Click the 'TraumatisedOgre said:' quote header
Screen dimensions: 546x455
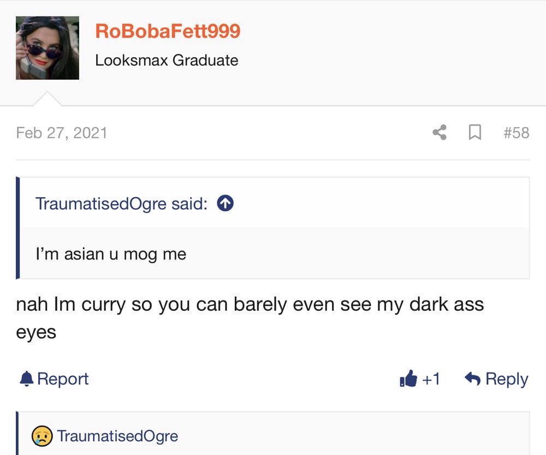pos(122,203)
